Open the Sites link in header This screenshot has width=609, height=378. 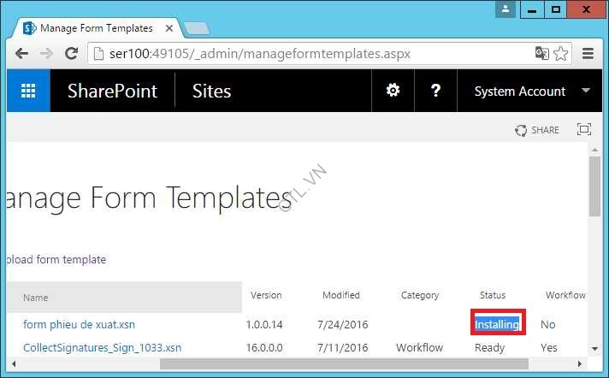(211, 91)
